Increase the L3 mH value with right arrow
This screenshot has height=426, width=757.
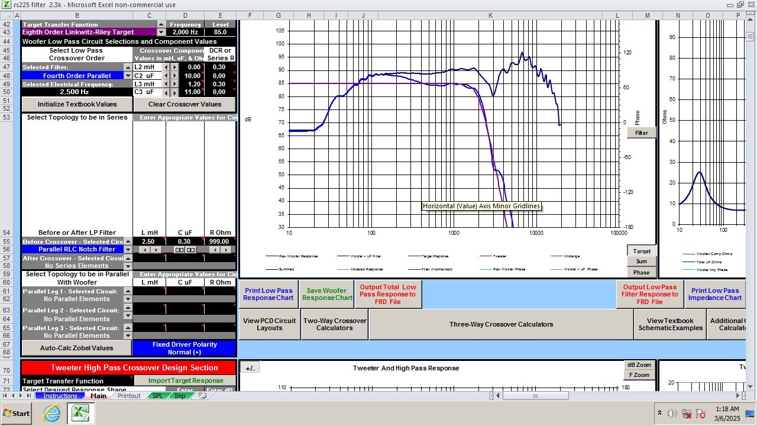[x=174, y=84]
